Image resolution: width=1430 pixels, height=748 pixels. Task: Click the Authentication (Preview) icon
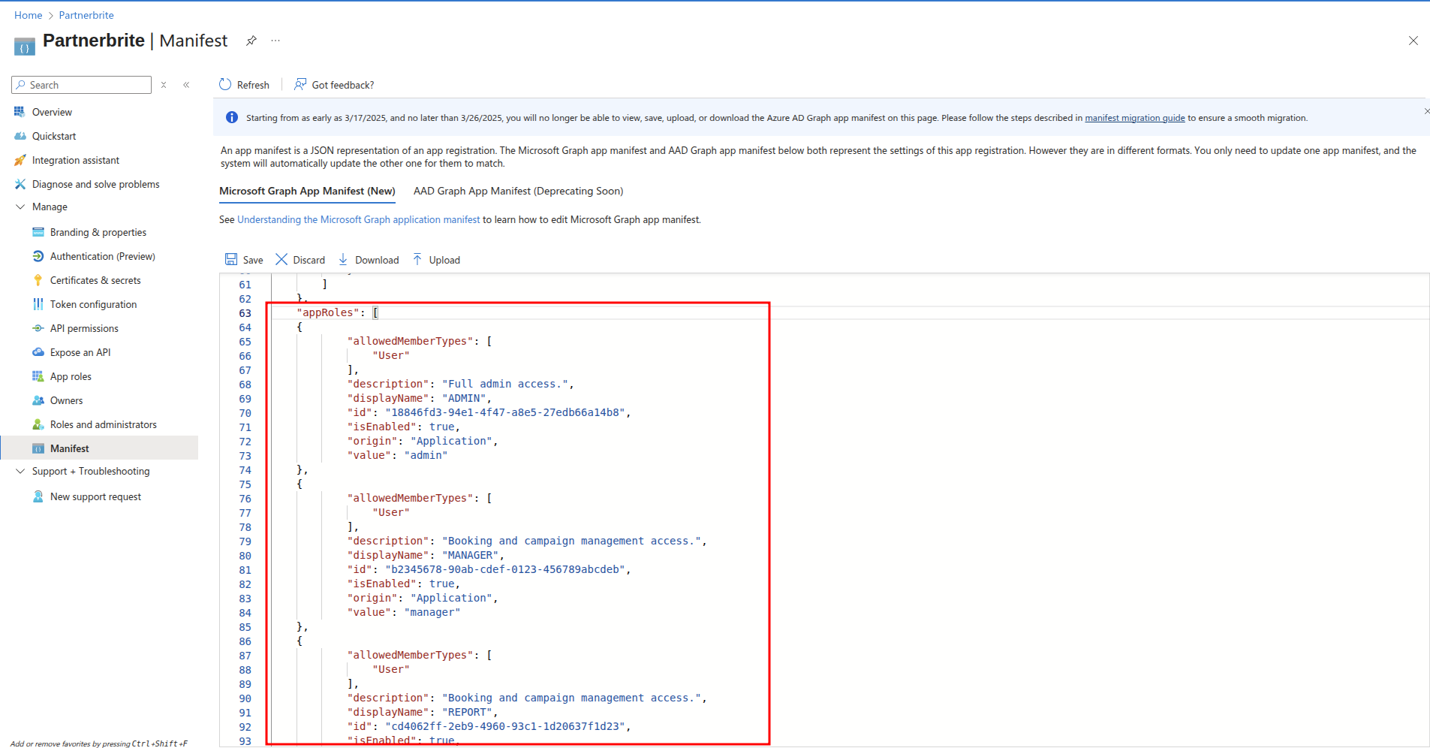point(38,256)
